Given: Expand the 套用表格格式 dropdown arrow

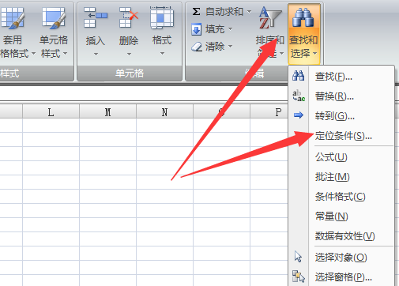Looking at the screenshot, I should pos(33,54).
